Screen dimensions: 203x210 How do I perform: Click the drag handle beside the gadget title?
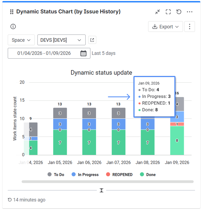12,12
